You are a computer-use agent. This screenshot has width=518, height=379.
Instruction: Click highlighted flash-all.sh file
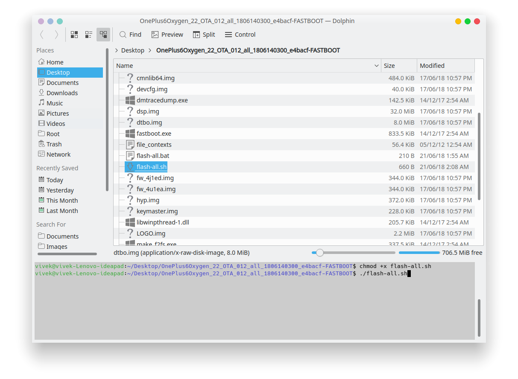(x=146, y=167)
